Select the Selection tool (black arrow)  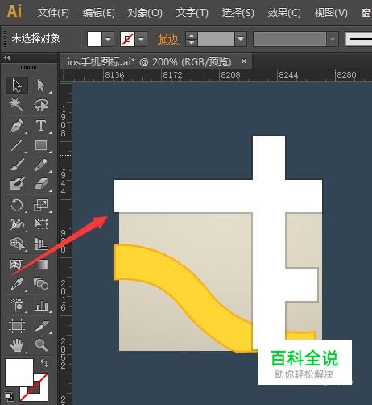17,86
